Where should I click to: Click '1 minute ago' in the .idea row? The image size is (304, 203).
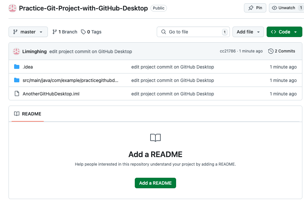283,67
